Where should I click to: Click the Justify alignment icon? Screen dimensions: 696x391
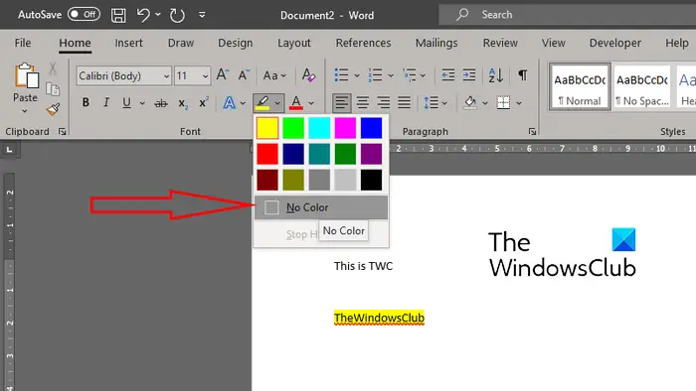coord(404,103)
